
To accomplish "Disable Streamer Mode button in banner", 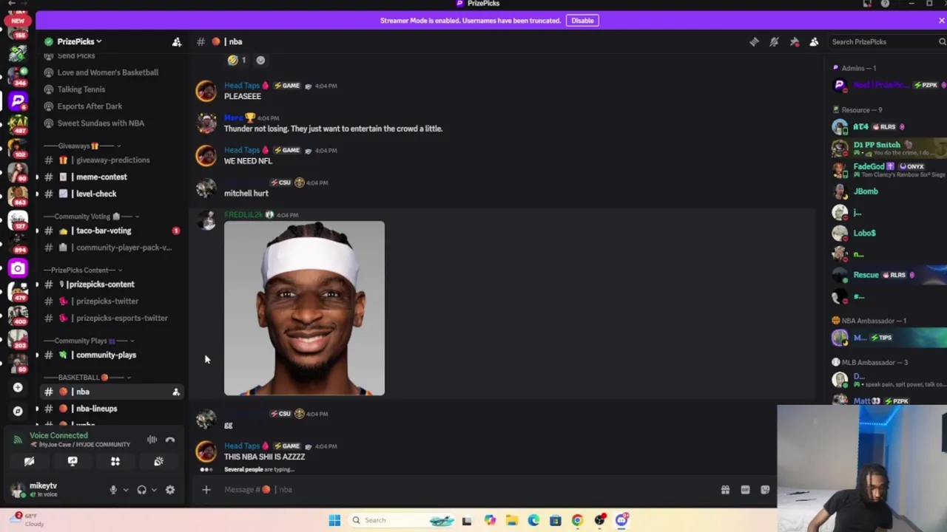I will (x=582, y=21).
